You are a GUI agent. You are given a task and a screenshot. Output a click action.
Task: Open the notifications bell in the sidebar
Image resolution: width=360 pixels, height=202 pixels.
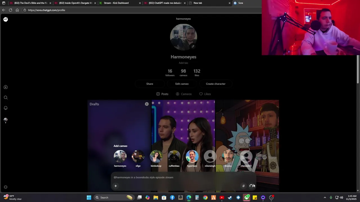click(6, 108)
